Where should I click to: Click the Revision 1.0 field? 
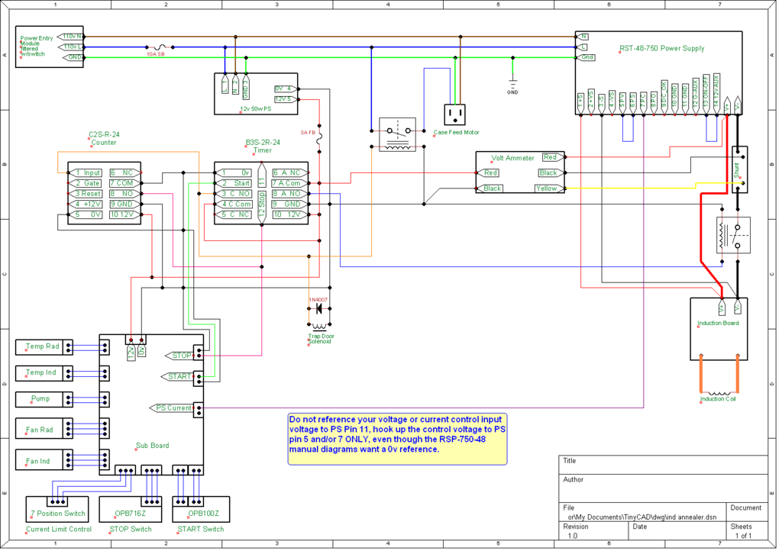(x=593, y=531)
